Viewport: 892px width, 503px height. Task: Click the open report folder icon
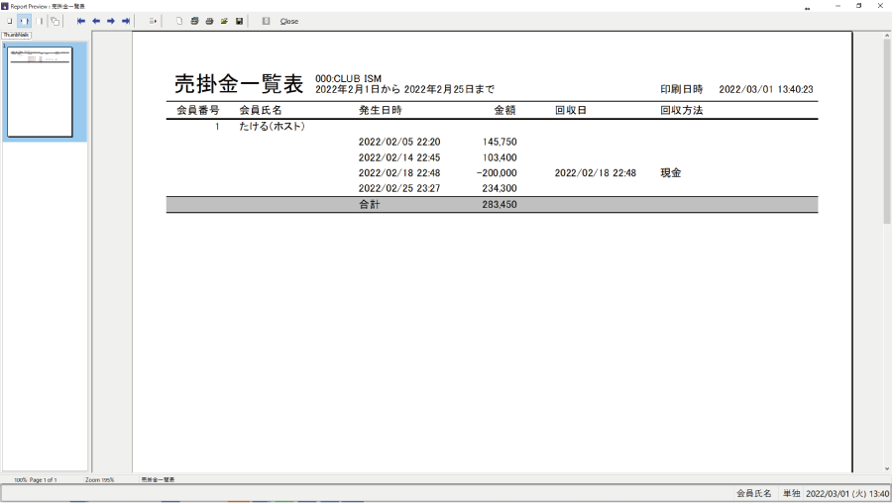224,21
